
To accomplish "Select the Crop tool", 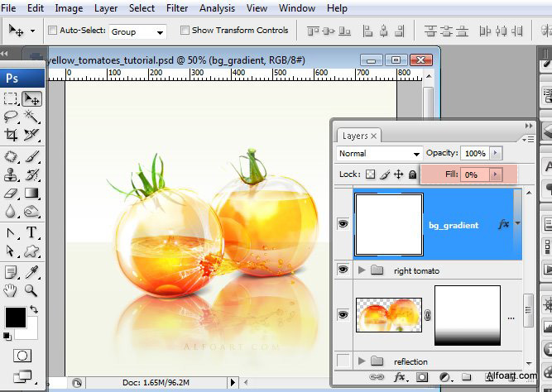I will (11, 135).
